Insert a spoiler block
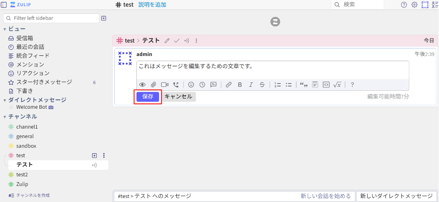Image resolution: width=439 pixels, height=202 pixels. pos(315,85)
